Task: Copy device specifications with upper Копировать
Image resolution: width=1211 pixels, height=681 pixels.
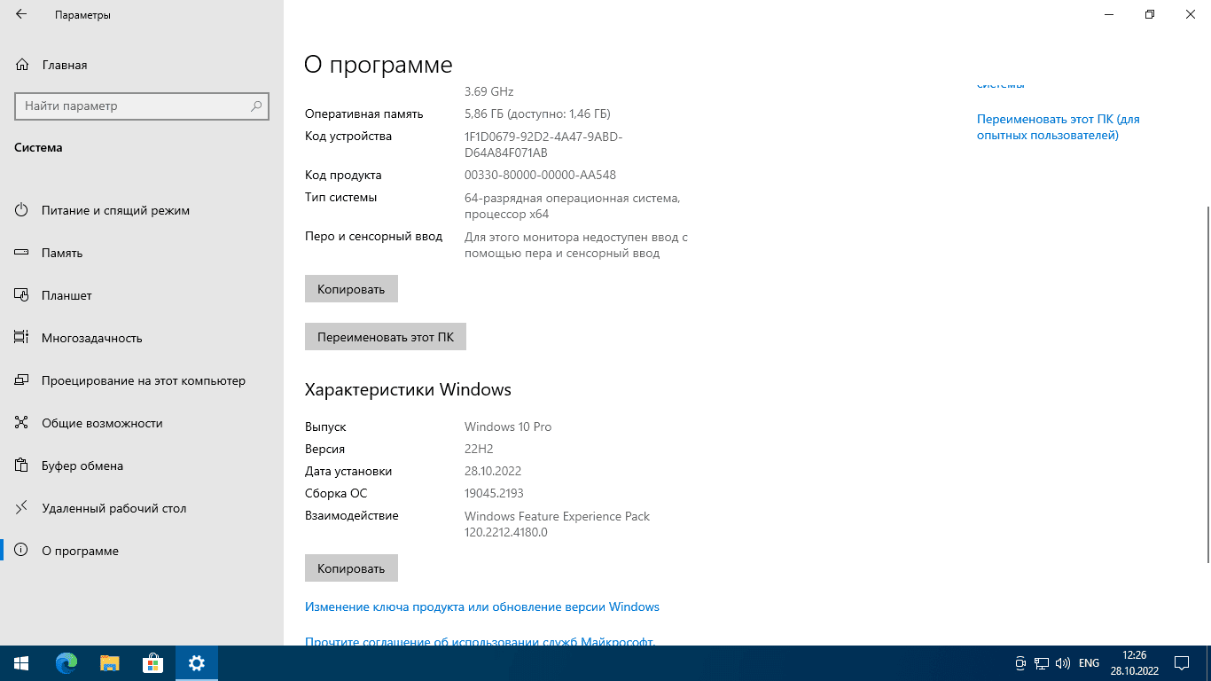Action: 351,289
